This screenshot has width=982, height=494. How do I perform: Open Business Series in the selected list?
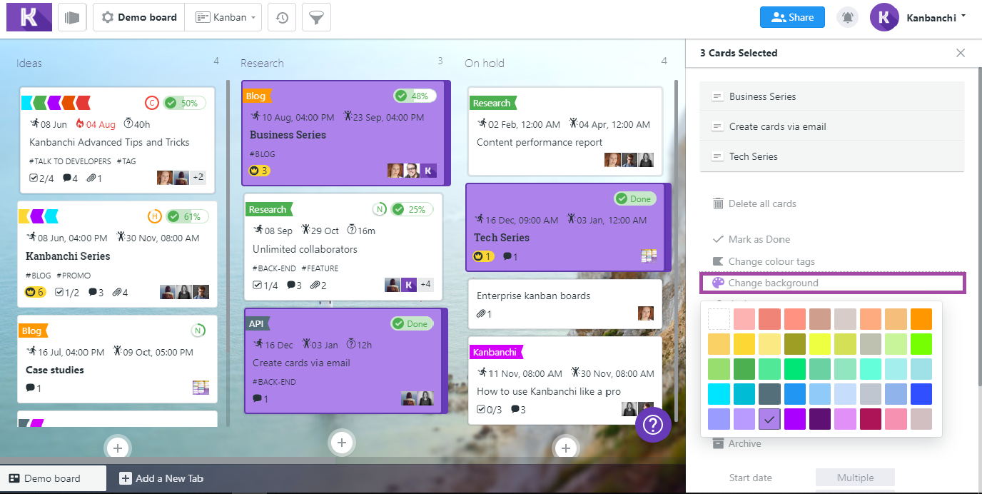pyautogui.click(x=832, y=96)
